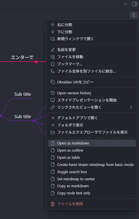Toggle the right sidebar panel icon
Image resolution: width=139 pixels, height=219 pixels.
135,4
